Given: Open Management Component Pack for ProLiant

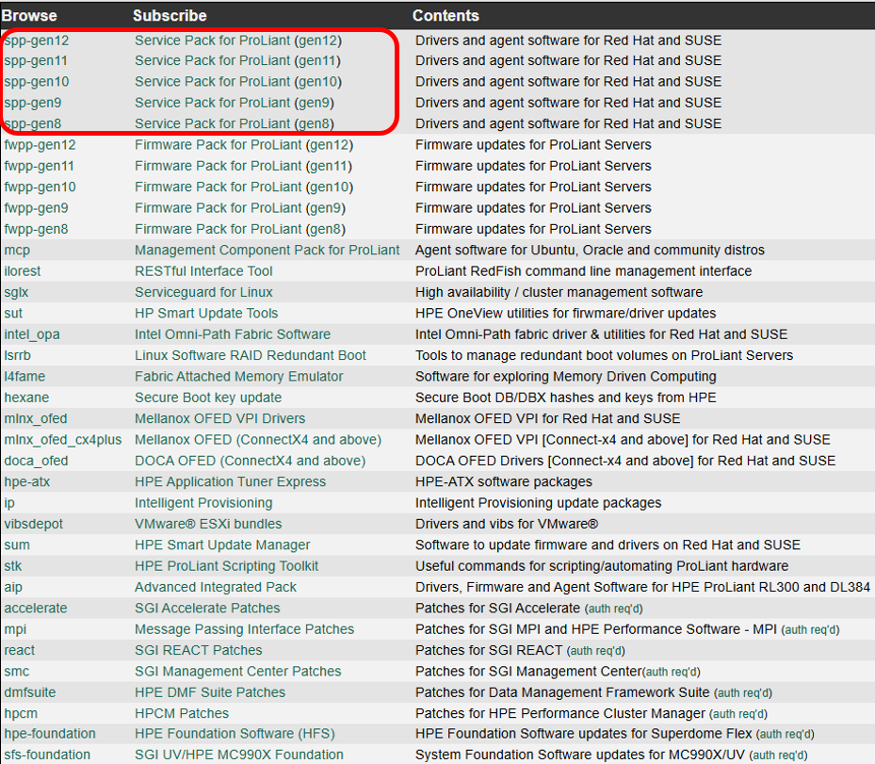Looking at the screenshot, I should [267, 251].
